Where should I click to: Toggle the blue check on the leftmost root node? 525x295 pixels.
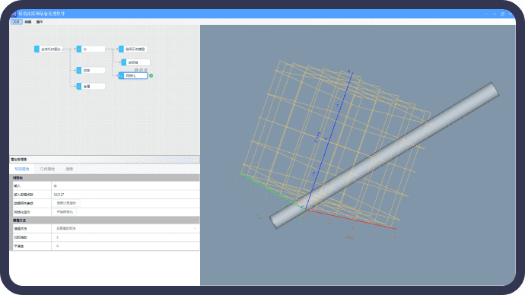click(37, 49)
